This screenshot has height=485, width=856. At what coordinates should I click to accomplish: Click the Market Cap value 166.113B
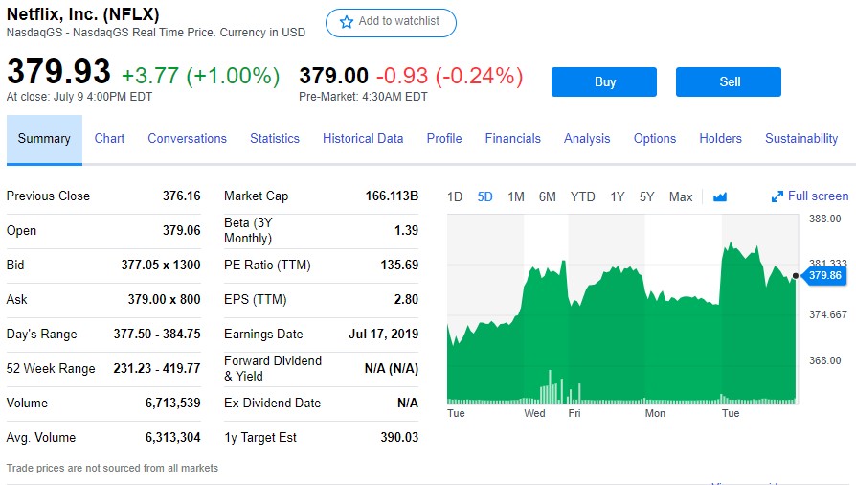coord(392,196)
